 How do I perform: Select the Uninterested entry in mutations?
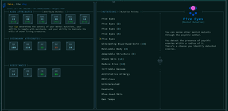(x=110, y=84)
